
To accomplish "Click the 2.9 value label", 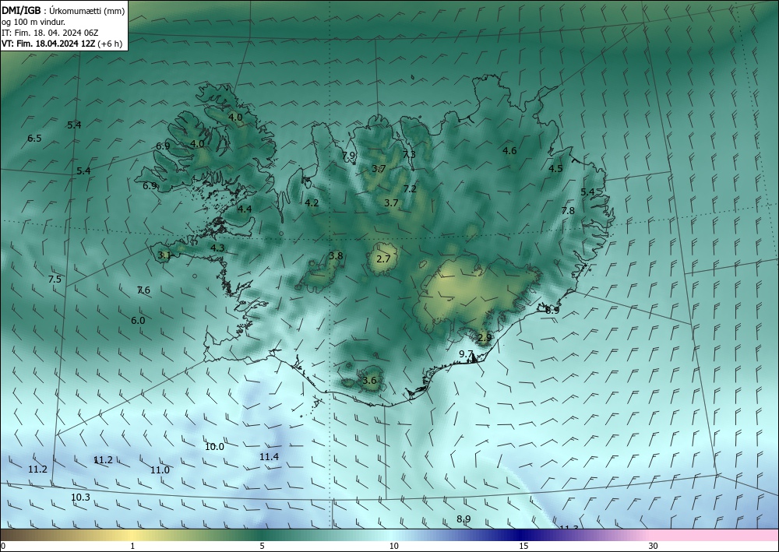I will (x=485, y=338).
